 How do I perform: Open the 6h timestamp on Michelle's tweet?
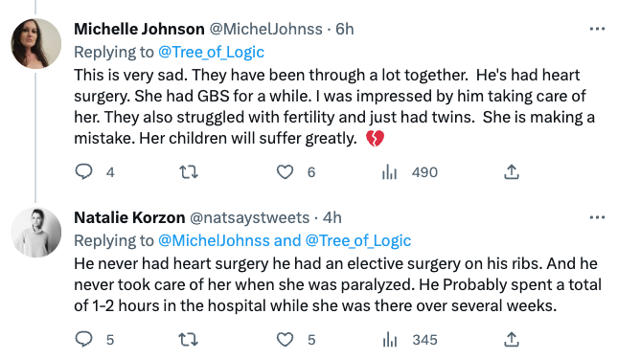(345, 29)
